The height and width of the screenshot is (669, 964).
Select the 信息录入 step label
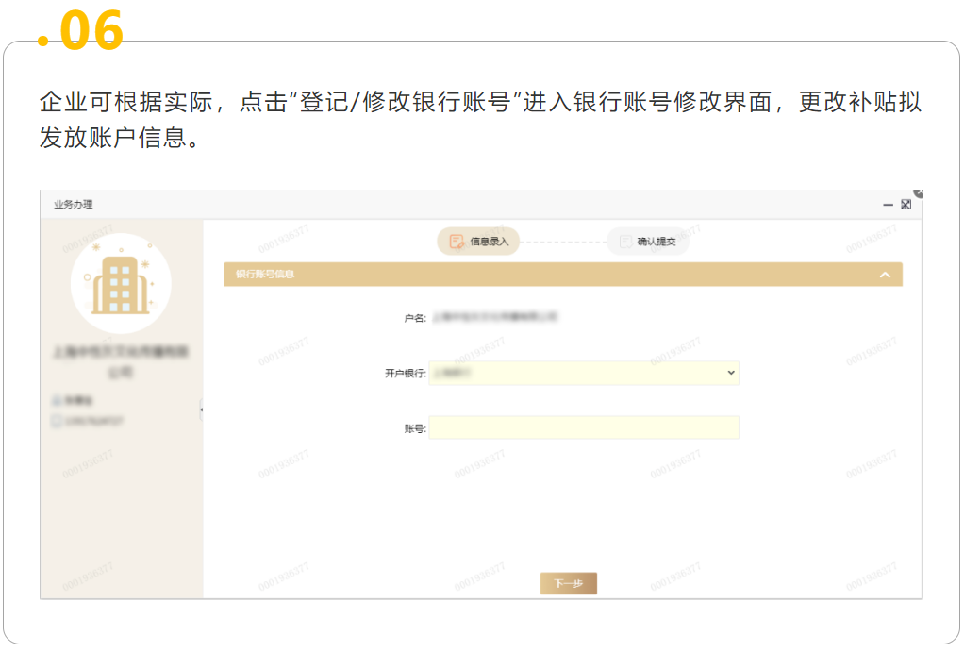490,242
